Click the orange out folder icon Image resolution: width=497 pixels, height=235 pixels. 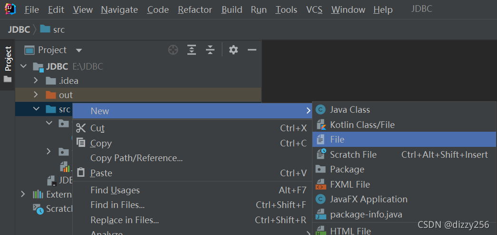[x=51, y=95]
